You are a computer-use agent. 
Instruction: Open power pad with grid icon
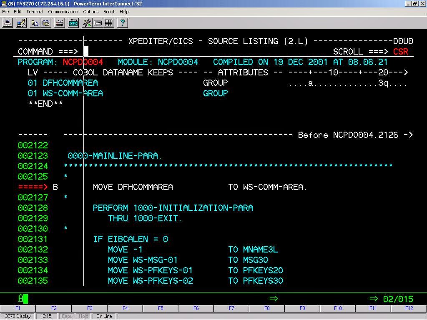pos(109,23)
